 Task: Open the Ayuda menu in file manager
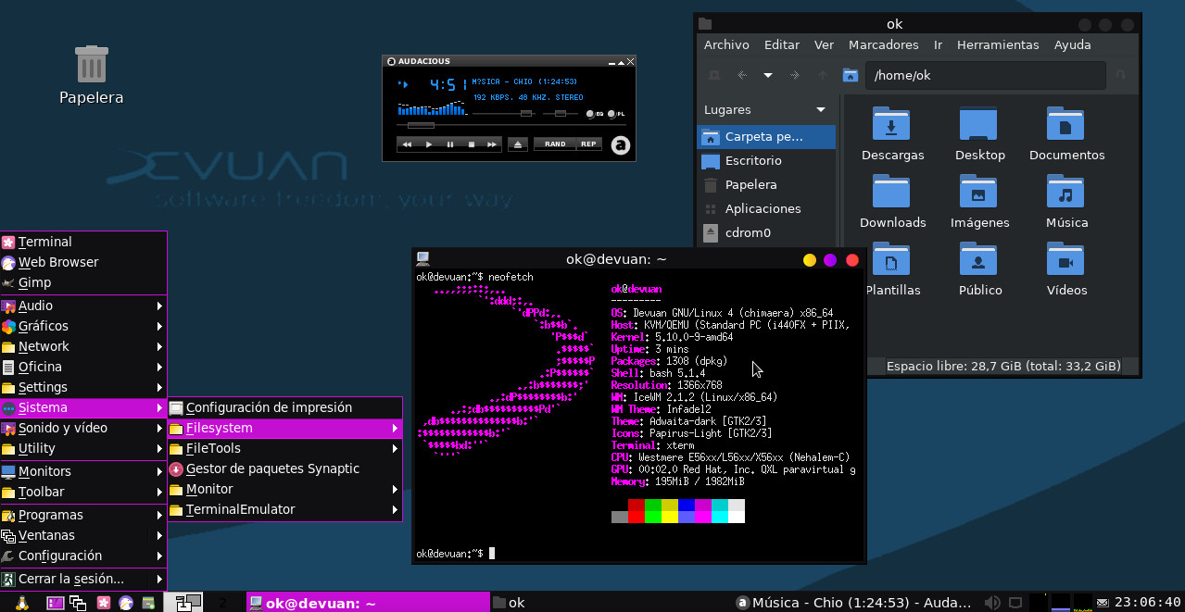(1073, 44)
